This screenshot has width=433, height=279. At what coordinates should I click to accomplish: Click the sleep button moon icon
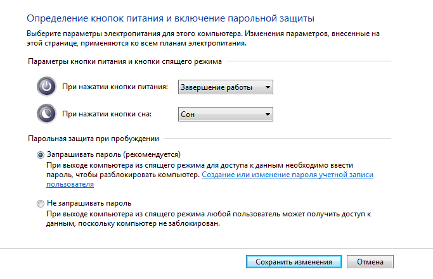coord(47,114)
